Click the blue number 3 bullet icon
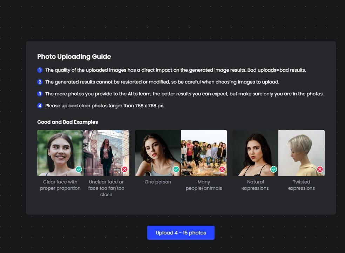 (40, 94)
